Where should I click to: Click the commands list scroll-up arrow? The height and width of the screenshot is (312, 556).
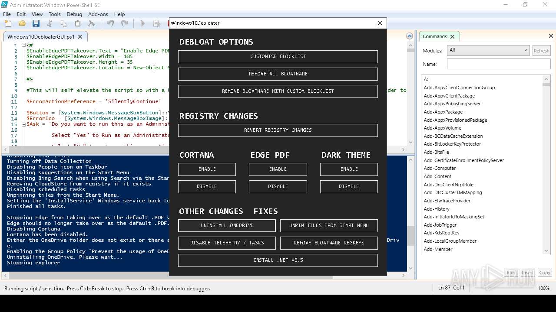546,79
